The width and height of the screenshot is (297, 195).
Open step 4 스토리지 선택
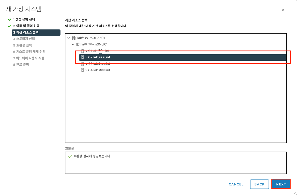[24, 39]
